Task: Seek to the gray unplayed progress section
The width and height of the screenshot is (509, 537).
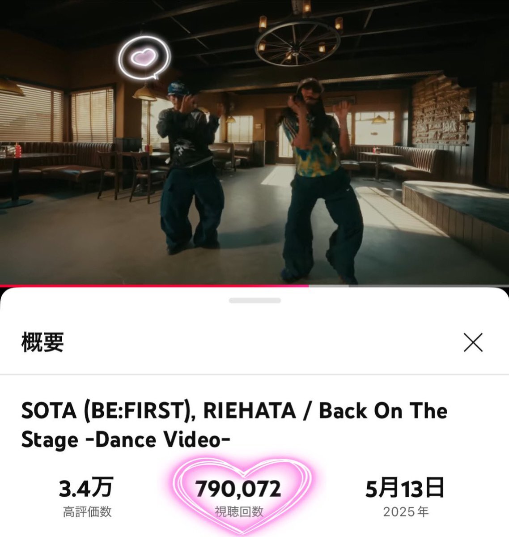Action: click(x=408, y=286)
